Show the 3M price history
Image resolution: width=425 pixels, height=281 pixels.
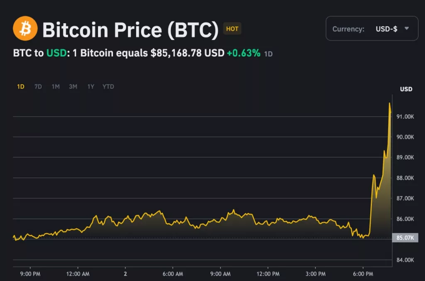coord(73,87)
